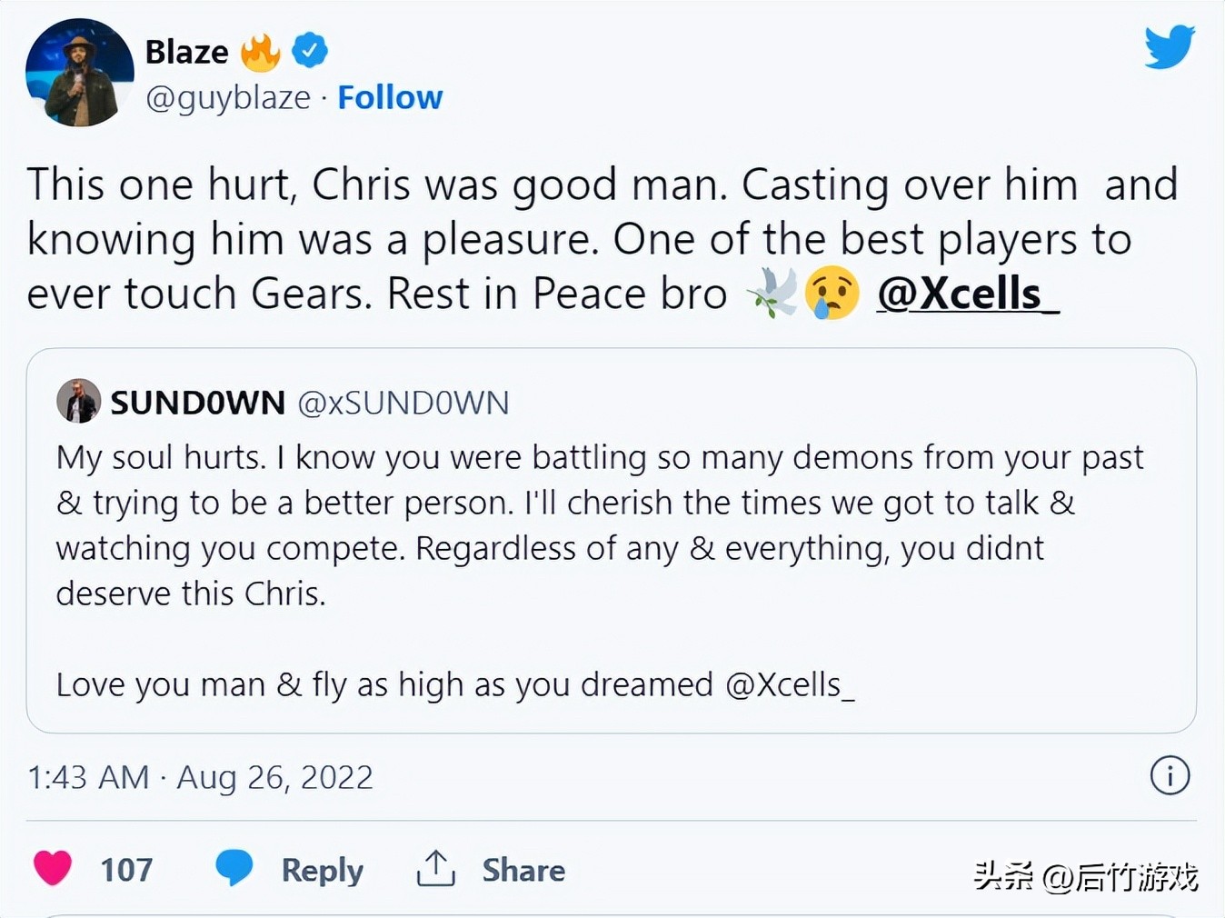The height and width of the screenshot is (918, 1225).
Task: Click the Share upload icon
Action: pyautogui.click(x=435, y=869)
